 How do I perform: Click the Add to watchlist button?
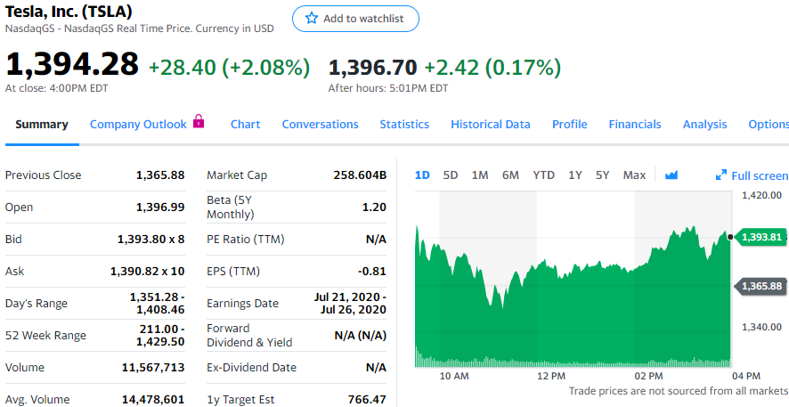pos(355,19)
